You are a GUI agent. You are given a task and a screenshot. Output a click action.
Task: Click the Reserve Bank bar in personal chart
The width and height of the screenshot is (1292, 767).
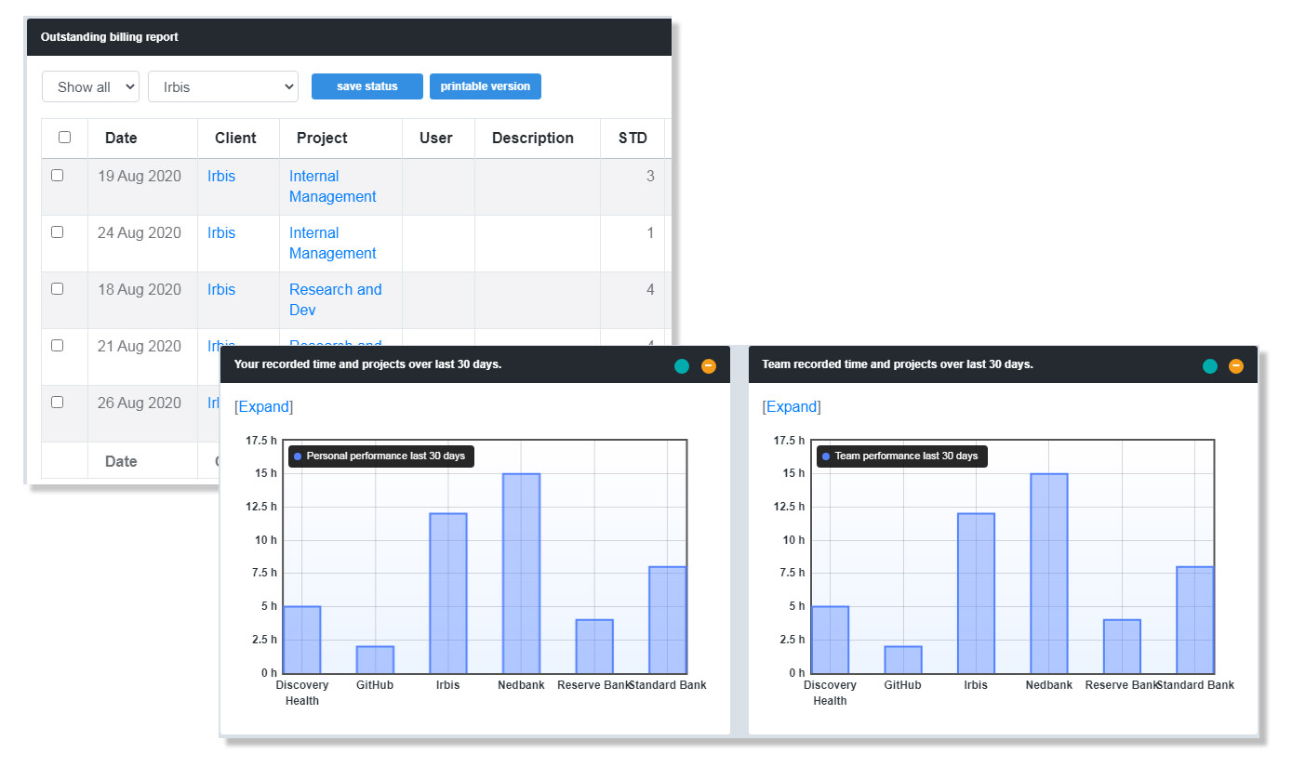594,646
